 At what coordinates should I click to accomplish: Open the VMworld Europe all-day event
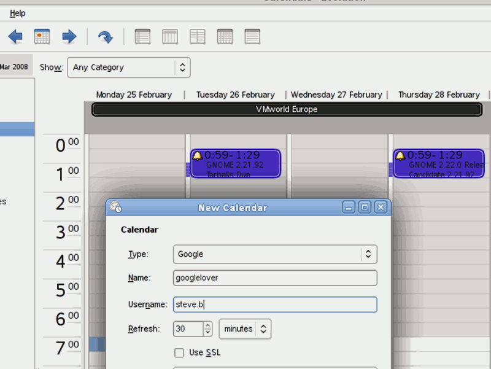coord(287,110)
